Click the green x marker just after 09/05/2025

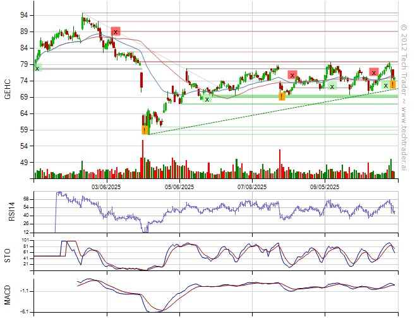pos(332,86)
